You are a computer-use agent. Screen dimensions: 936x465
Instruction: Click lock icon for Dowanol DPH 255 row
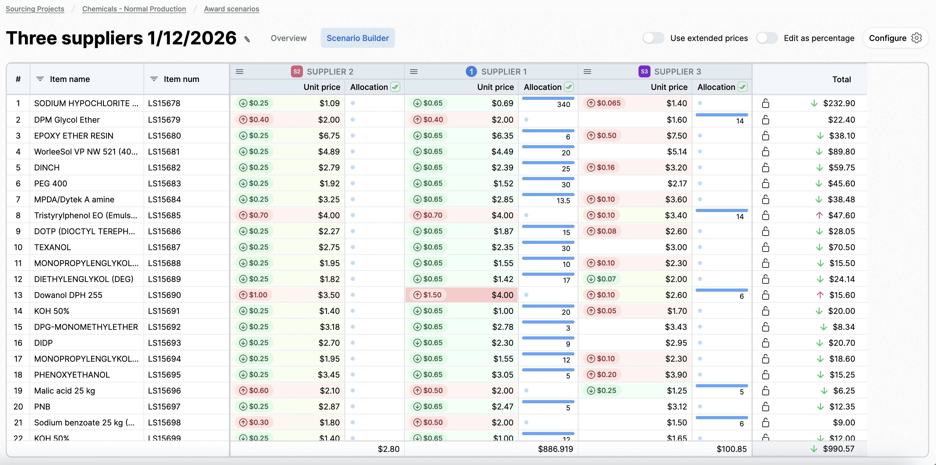pyautogui.click(x=765, y=295)
